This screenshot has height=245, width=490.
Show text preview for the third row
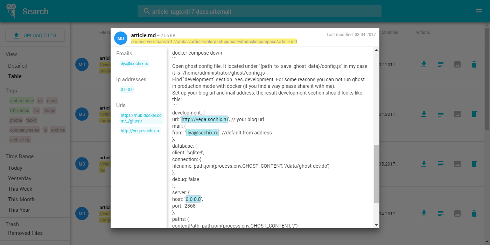441,163
